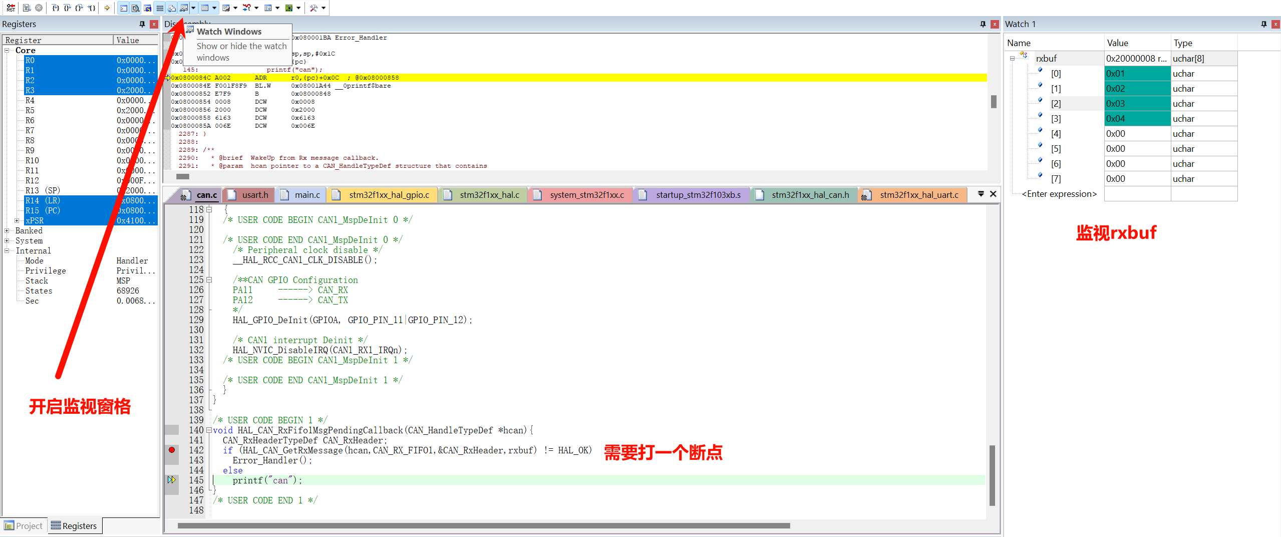Step out of the current function
The width and height of the screenshot is (1281, 537).
tap(80, 8)
